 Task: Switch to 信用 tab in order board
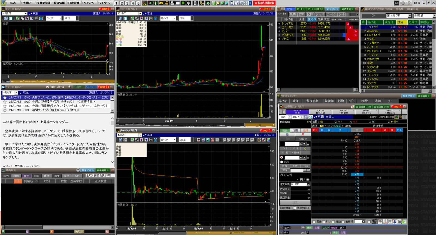(x=295, y=130)
